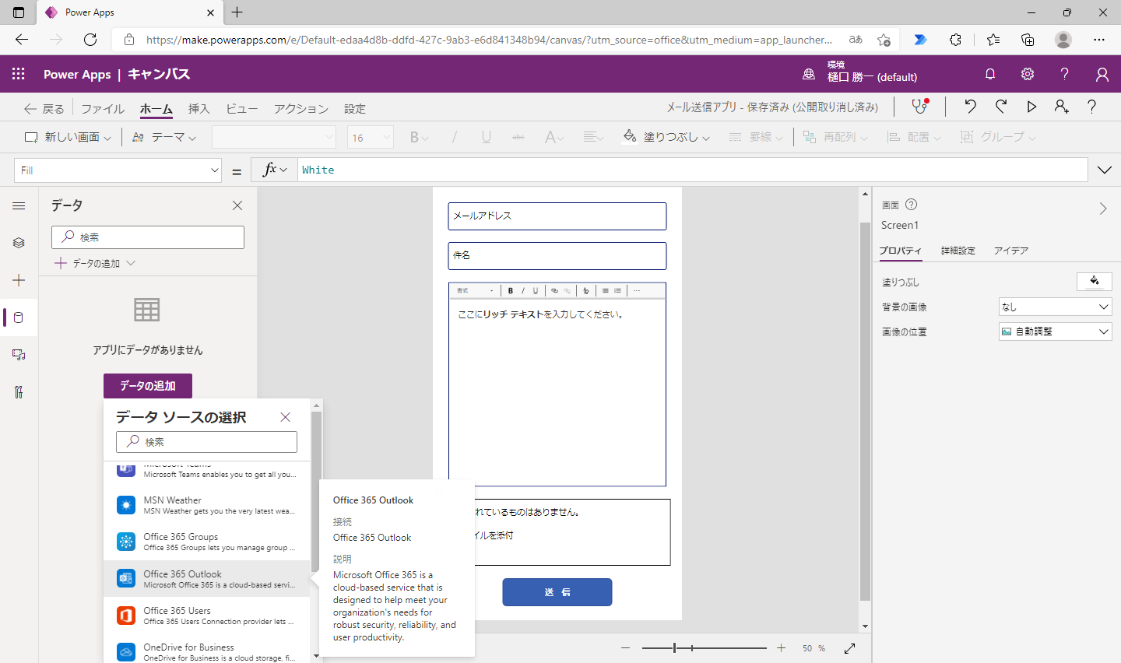
Task: Close the データ ソースの選択 popup
Action: (x=286, y=417)
